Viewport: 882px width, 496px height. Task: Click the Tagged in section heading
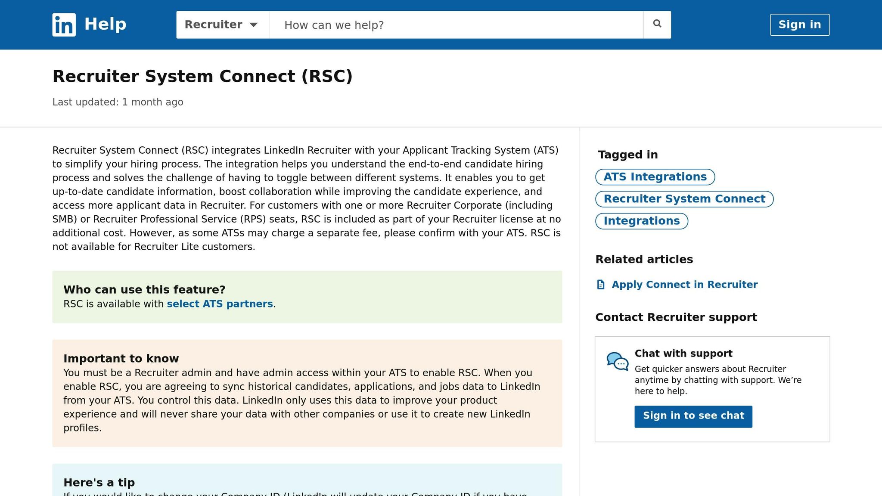tap(627, 154)
